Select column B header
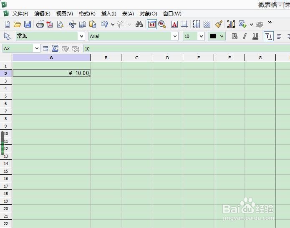This screenshot has width=290, height=228. [106, 58]
